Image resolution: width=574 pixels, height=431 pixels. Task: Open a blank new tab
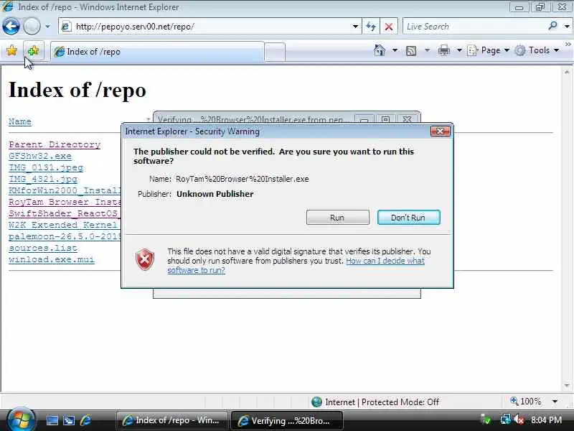pos(275,52)
